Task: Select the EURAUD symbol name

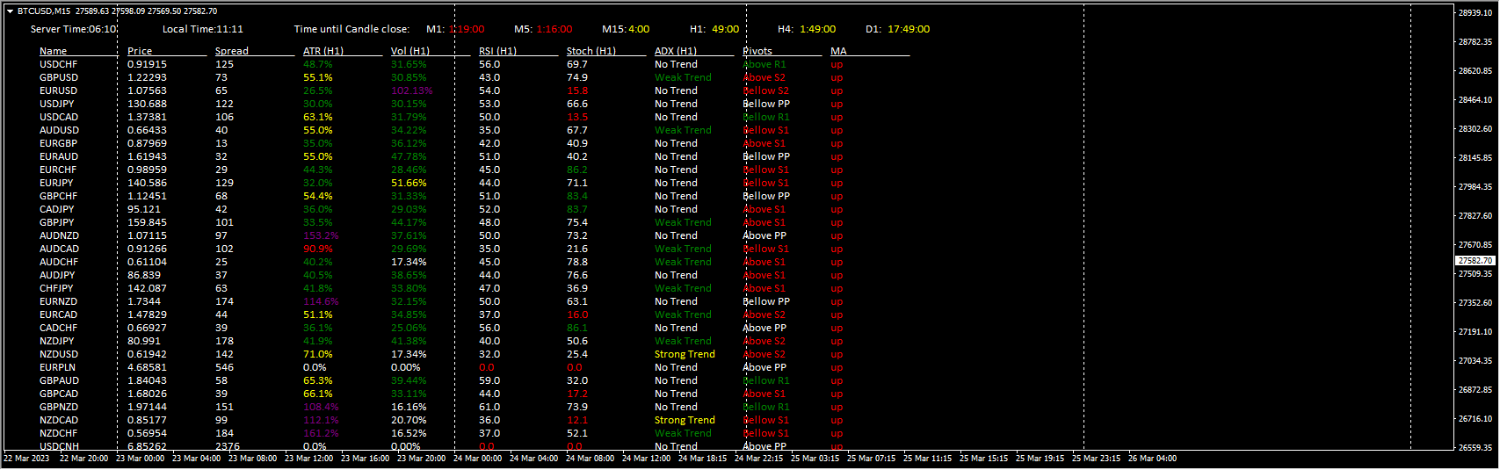Action: (59, 156)
